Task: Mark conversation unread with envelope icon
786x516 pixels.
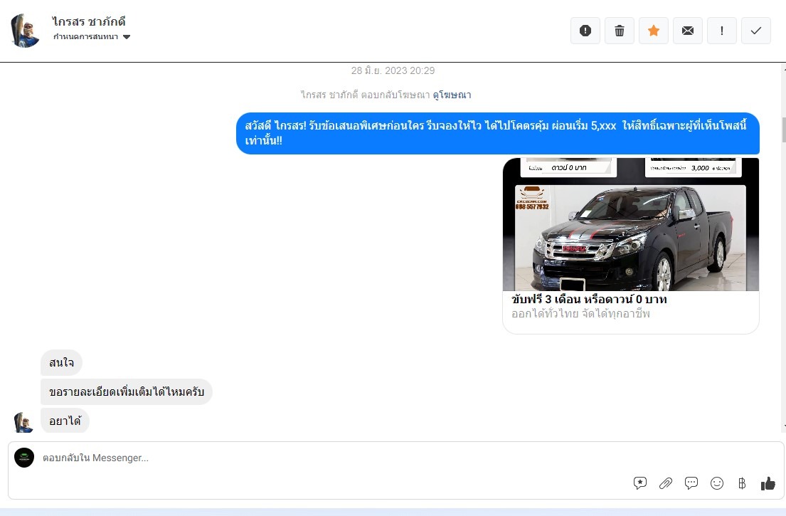Action: point(688,31)
